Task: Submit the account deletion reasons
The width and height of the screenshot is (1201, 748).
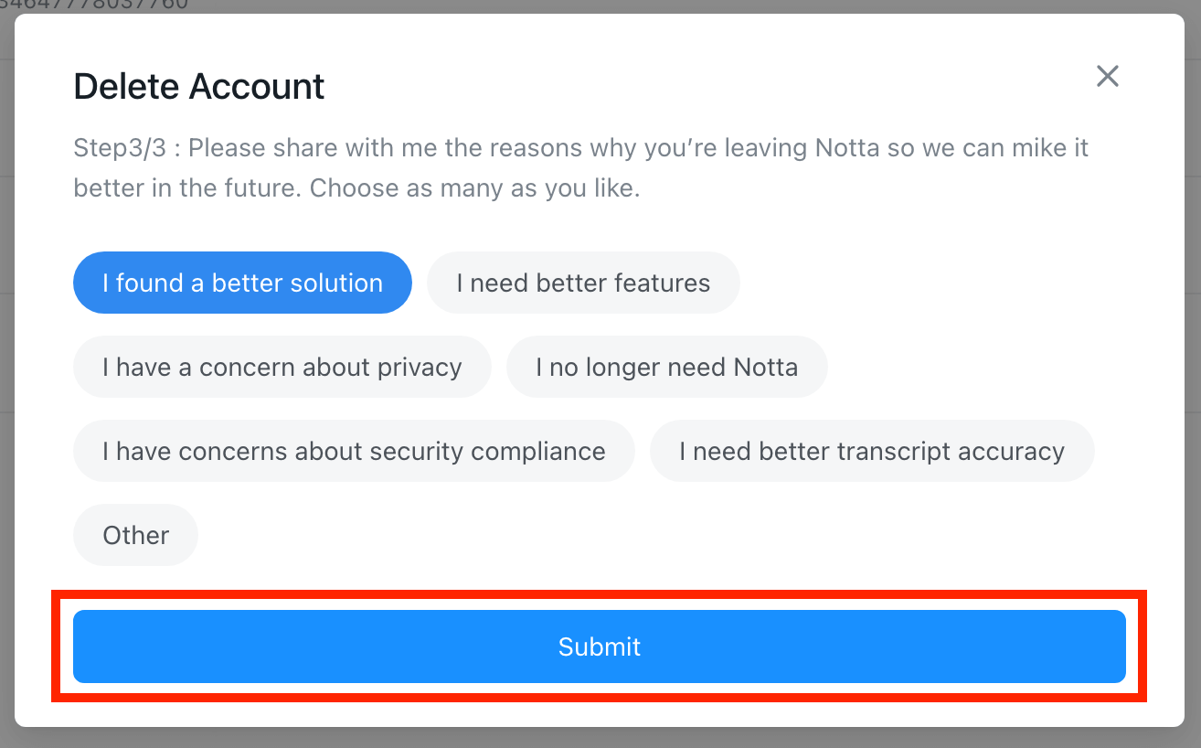Action: tap(600, 646)
